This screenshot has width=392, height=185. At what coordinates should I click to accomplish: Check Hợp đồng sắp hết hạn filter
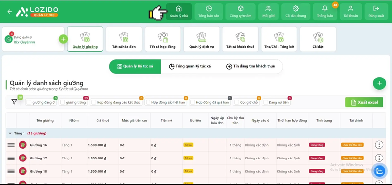tap(148, 102)
